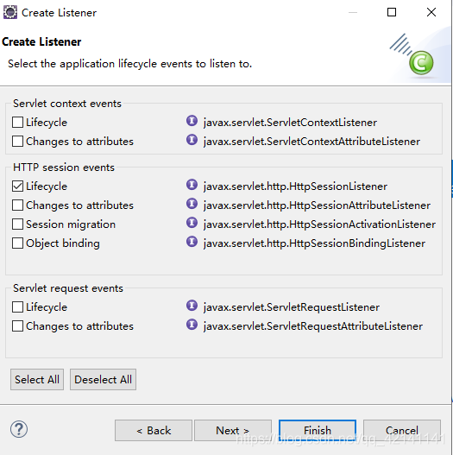This screenshot has height=455, width=453.
Task: Click javax.servlet.ServletRequestListener text
Action: (292, 307)
